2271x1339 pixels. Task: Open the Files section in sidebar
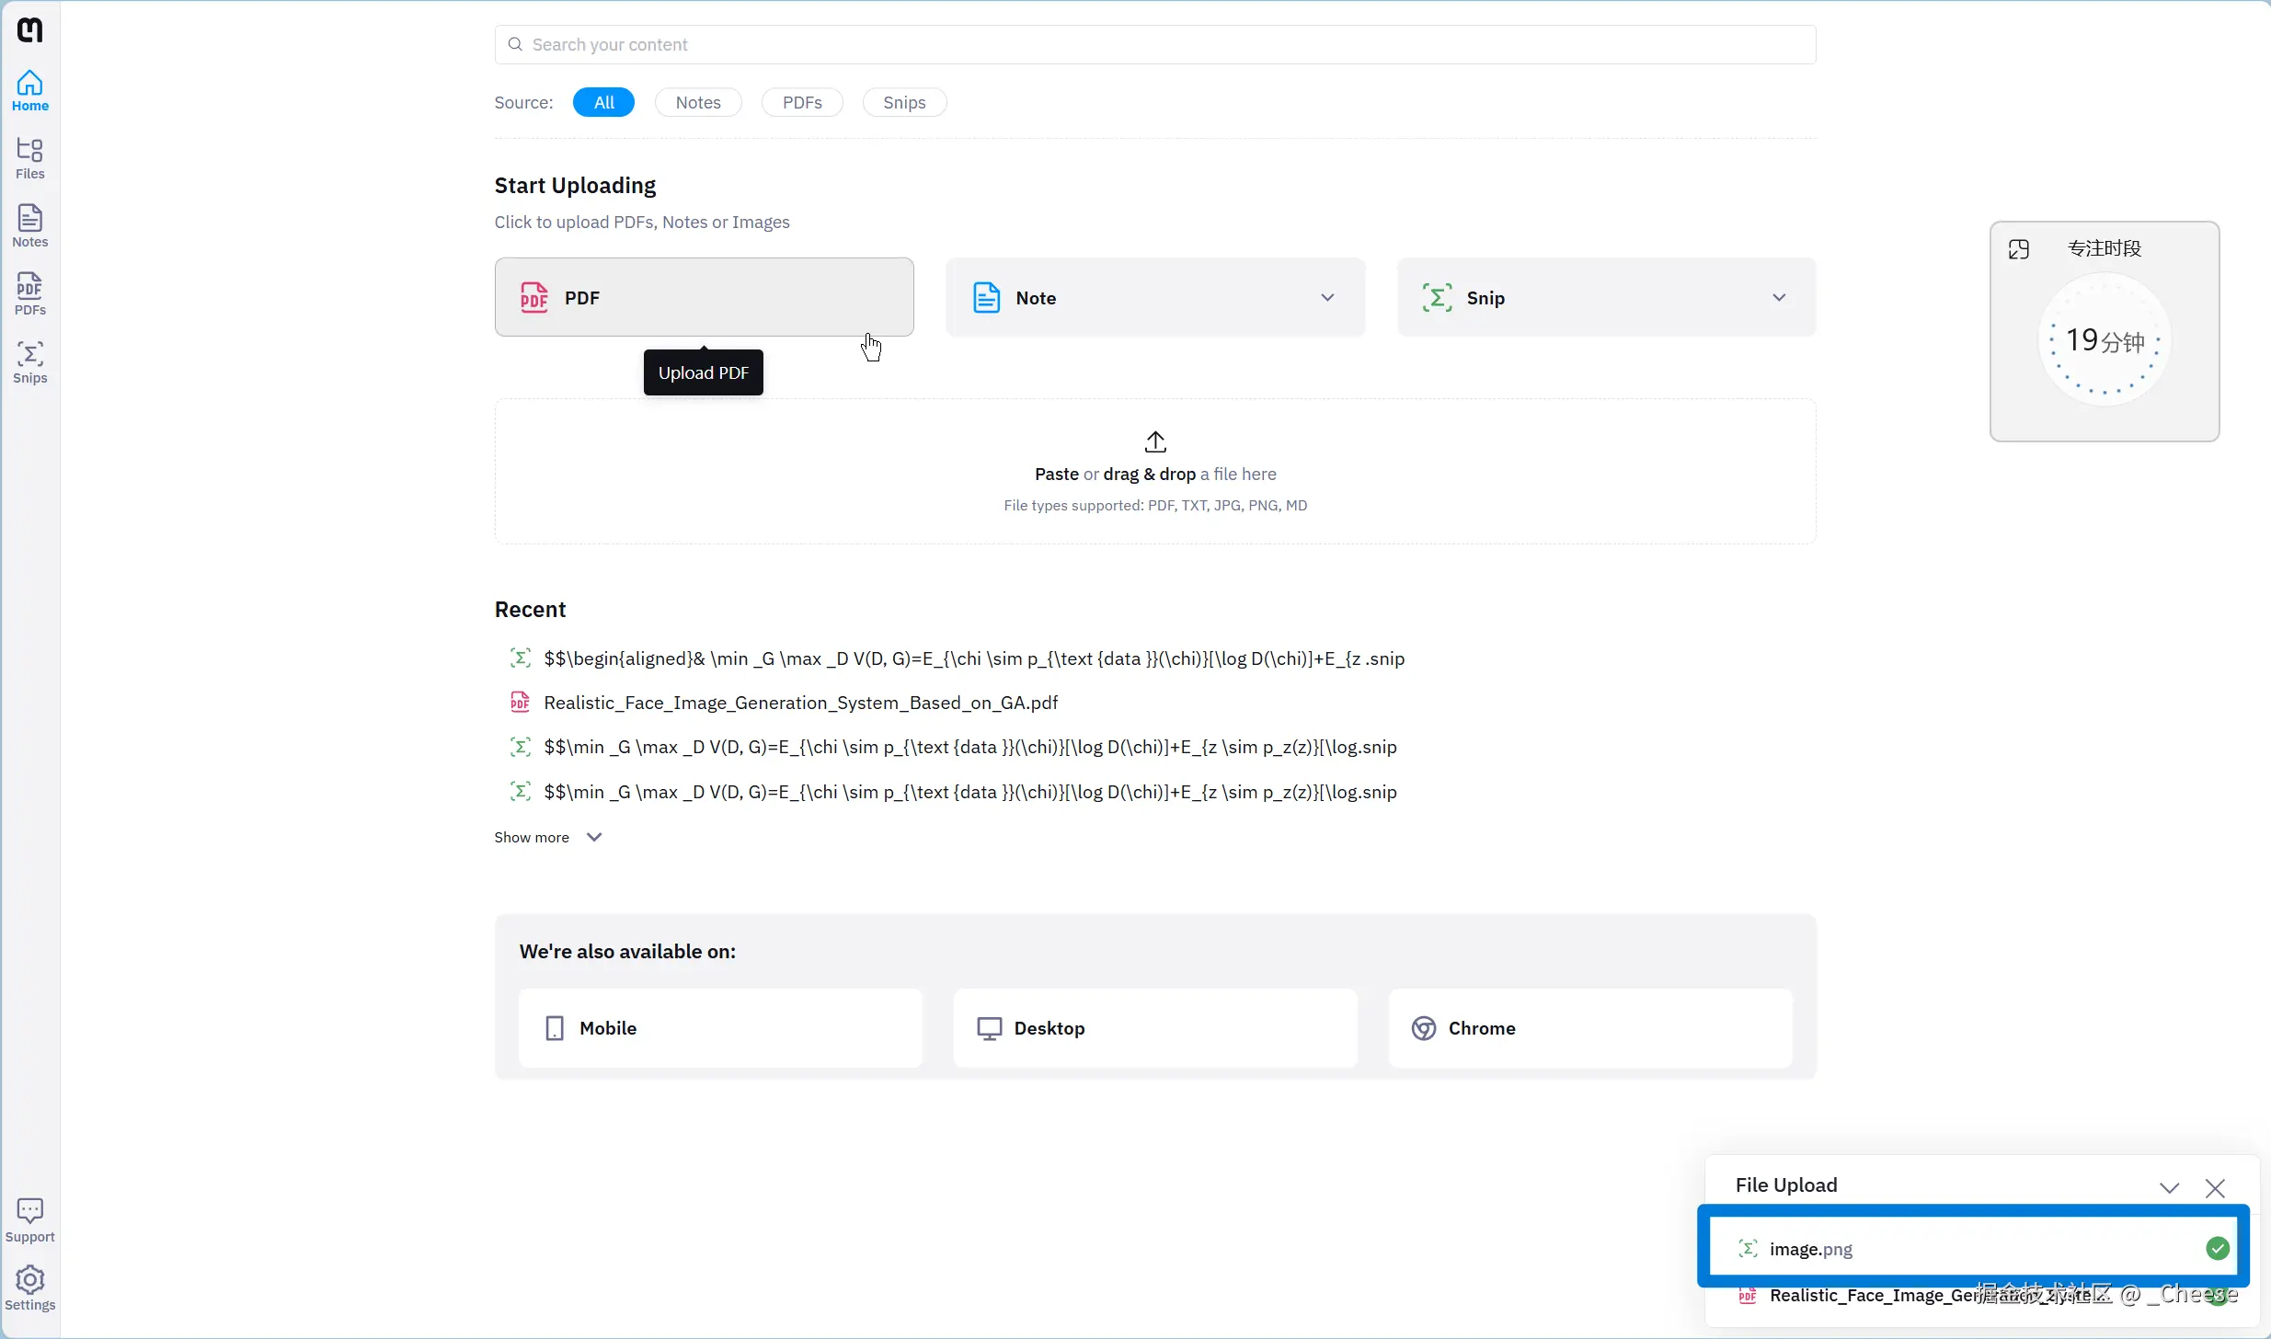coord(29,158)
